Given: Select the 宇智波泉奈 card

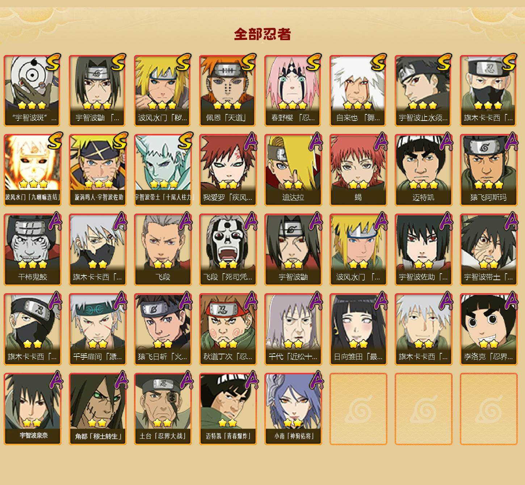Looking at the screenshot, I should click(32, 409).
